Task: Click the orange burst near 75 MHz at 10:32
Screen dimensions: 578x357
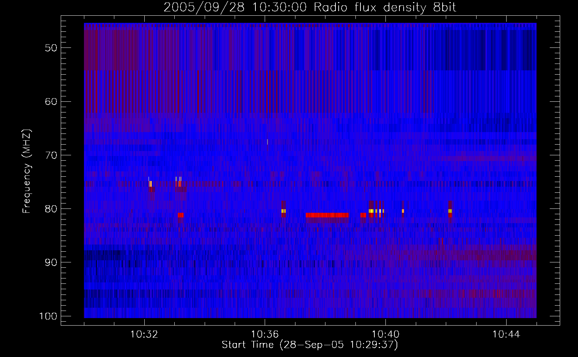Action: 150,184
